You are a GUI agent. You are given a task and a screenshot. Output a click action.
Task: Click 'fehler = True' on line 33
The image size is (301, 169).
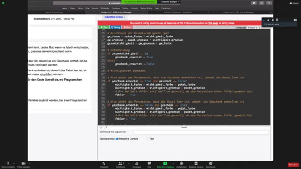tap(125, 95)
